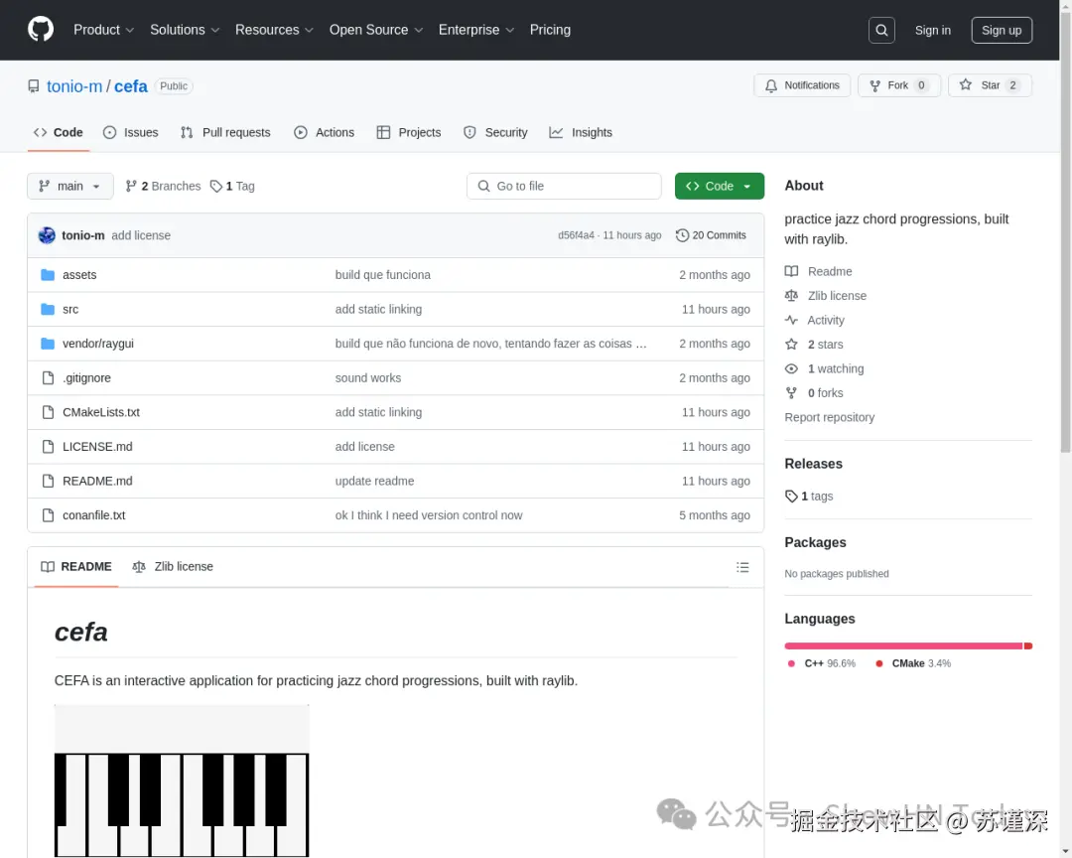This screenshot has width=1072, height=858.
Task: Click the tonio-m avatar in commit row
Action: click(47, 235)
